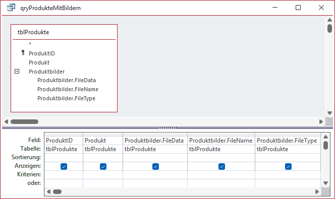Select Produktbilder.FileName in the field list
The width and height of the screenshot is (335, 199).
tap(68, 89)
